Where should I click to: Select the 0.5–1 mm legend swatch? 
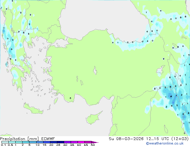coord(12,142)
